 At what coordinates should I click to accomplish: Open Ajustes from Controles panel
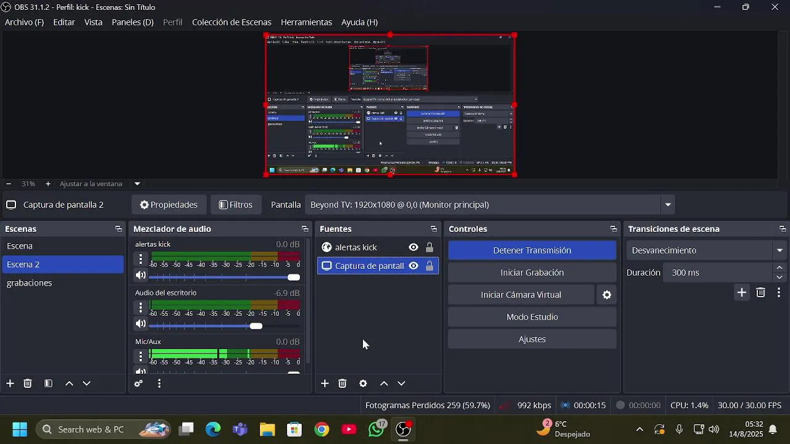pyautogui.click(x=532, y=339)
